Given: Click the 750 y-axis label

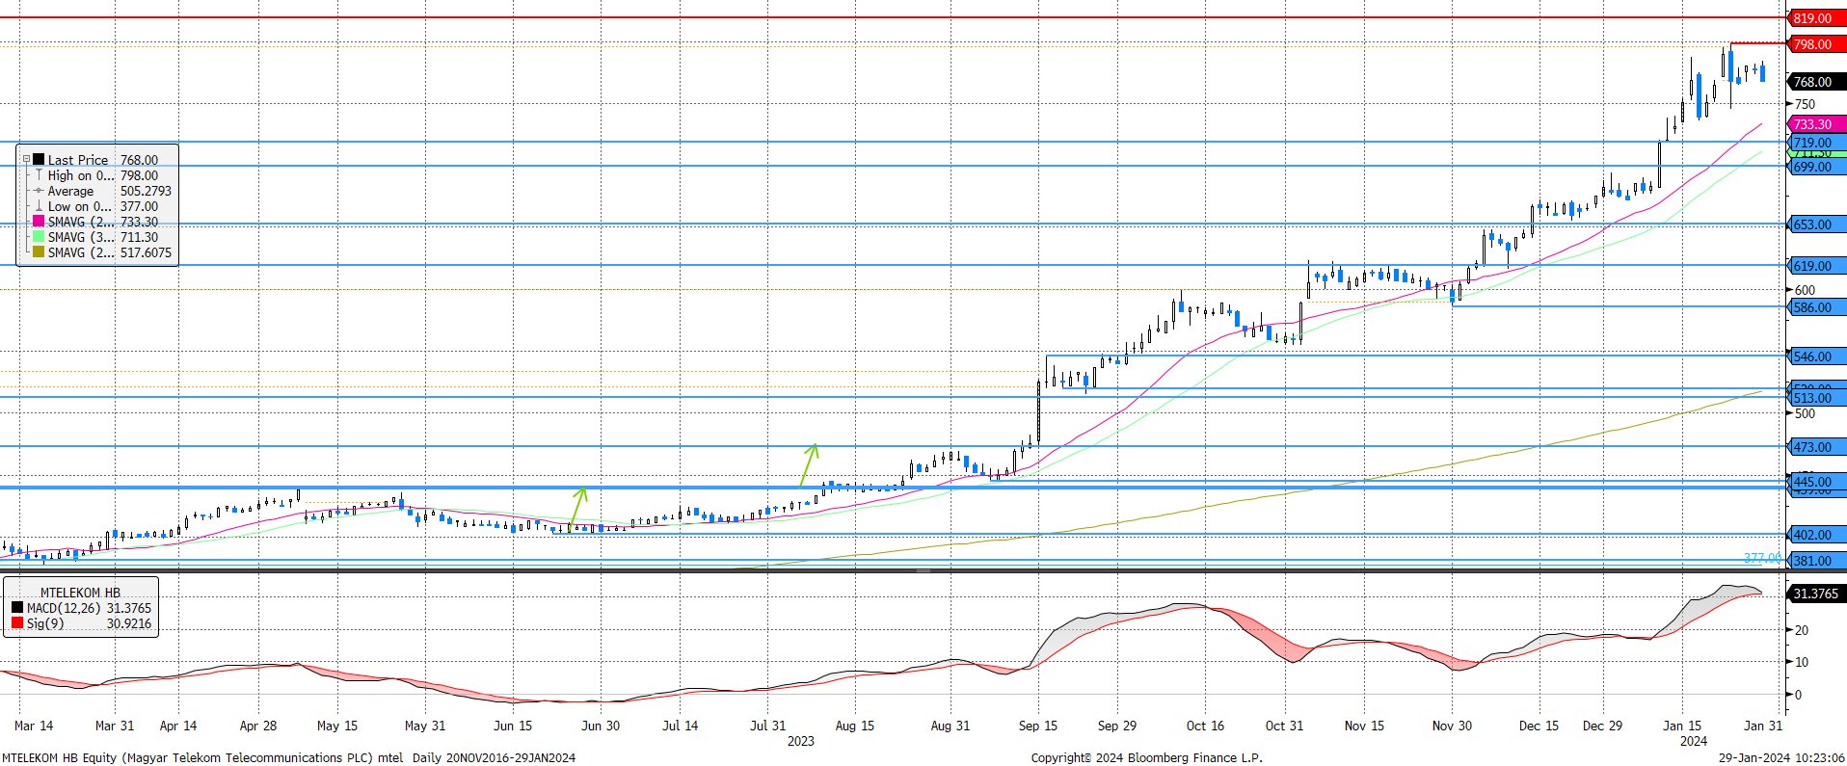Looking at the screenshot, I should pyautogui.click(x=1805, y=104).
